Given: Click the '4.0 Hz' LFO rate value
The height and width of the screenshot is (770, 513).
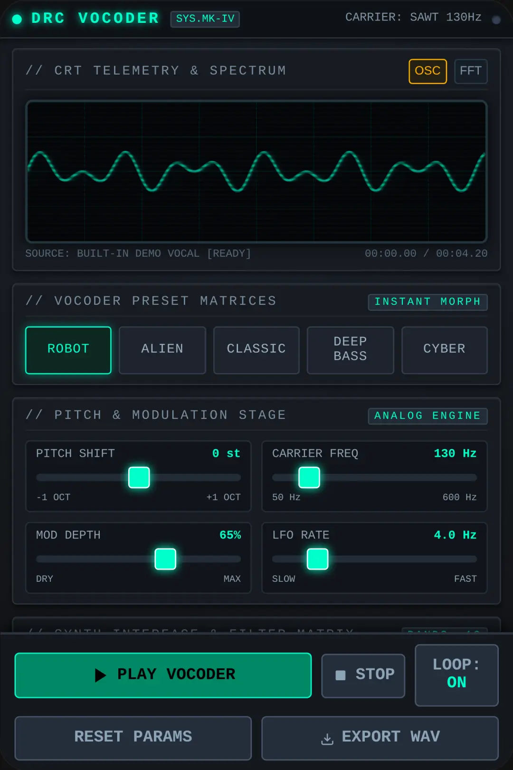Looking at the screenshot, I should pos(455,536).
